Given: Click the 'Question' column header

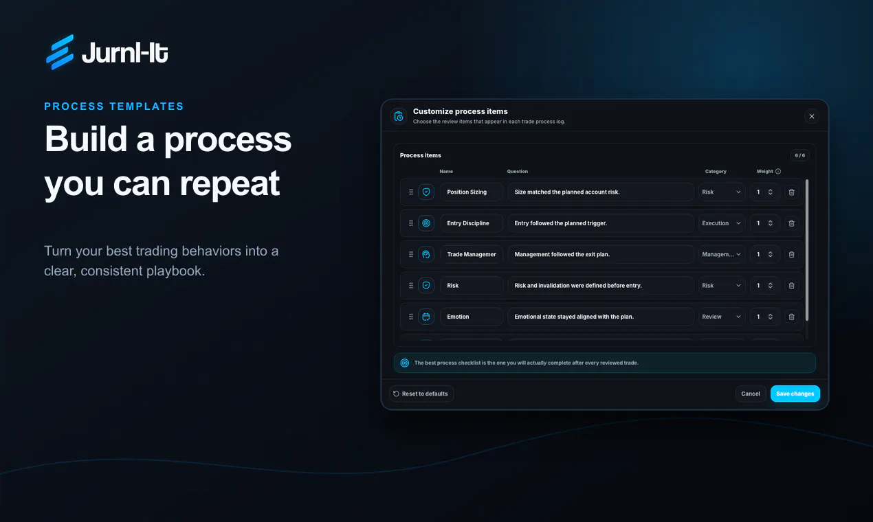Looking at the screenshot, I should point(518,172).
